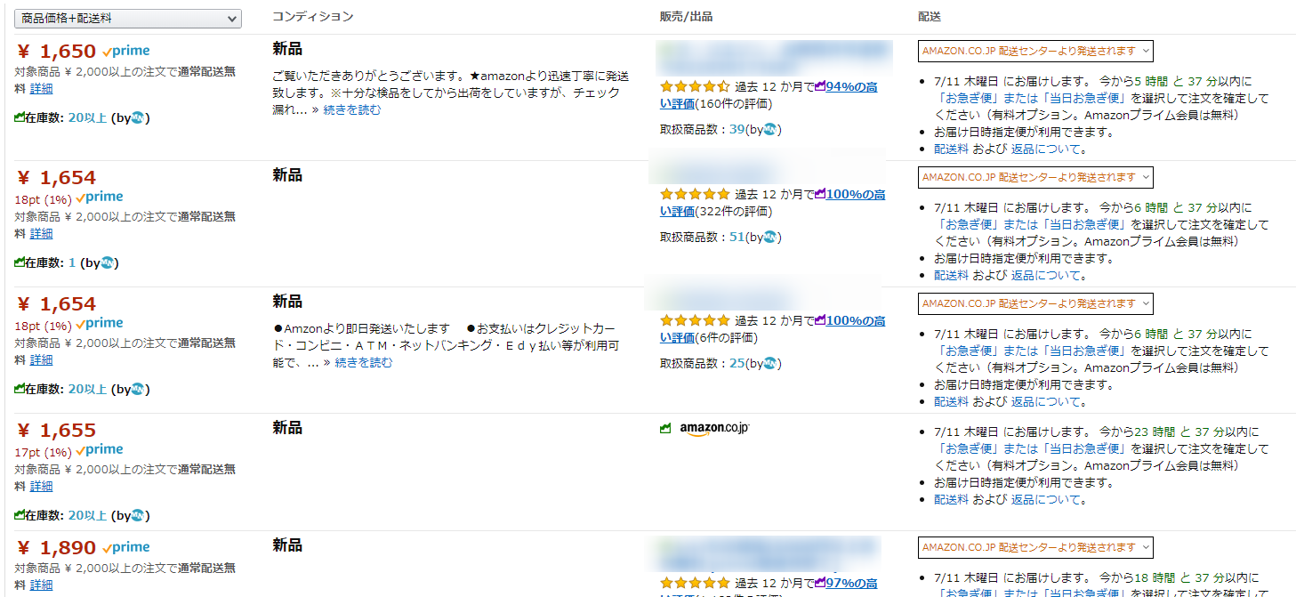
Task: Click the 取扱商品数 39 count link
Action: pyautogui.click(x=737, y=130)
